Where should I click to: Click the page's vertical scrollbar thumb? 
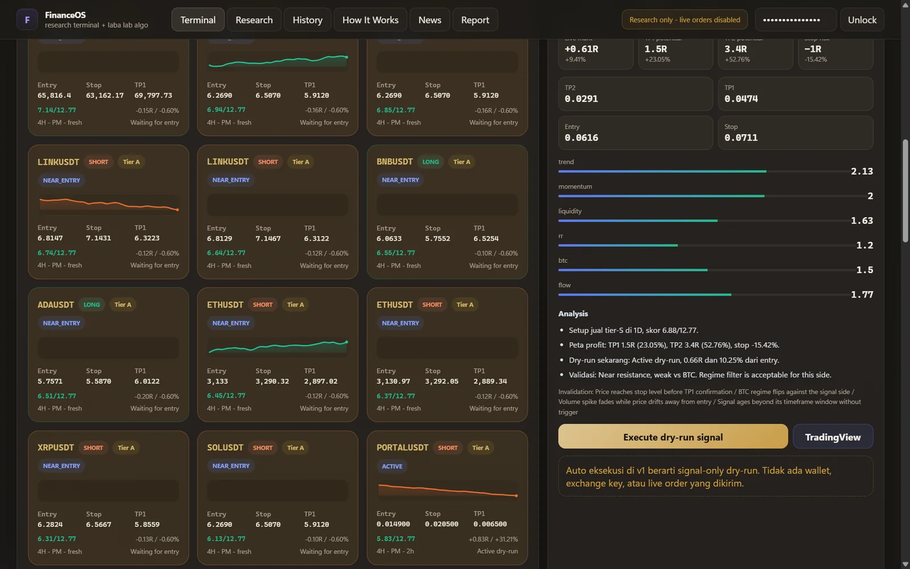[905, 191]
